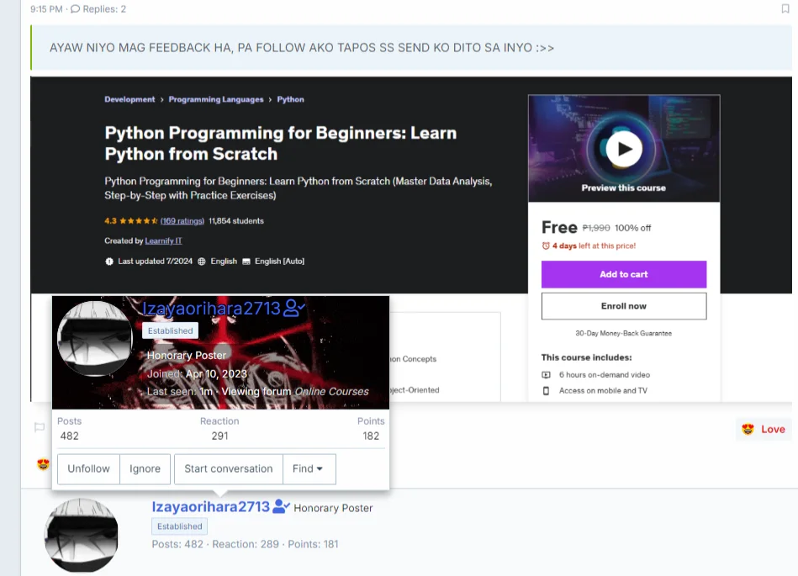Click the Posts: 482 · Reaction: 289 stats line
This screenshot has width=798, height=576.
point(245,544)
